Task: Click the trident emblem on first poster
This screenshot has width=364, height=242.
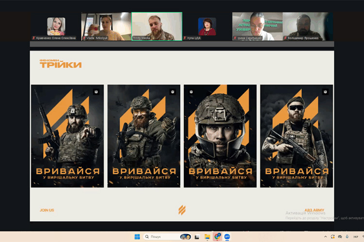Action: (x=96, y=91)
